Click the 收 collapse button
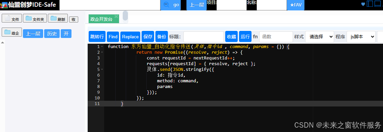The height and width of the screenshot is (132, 383). coord(73,19)
